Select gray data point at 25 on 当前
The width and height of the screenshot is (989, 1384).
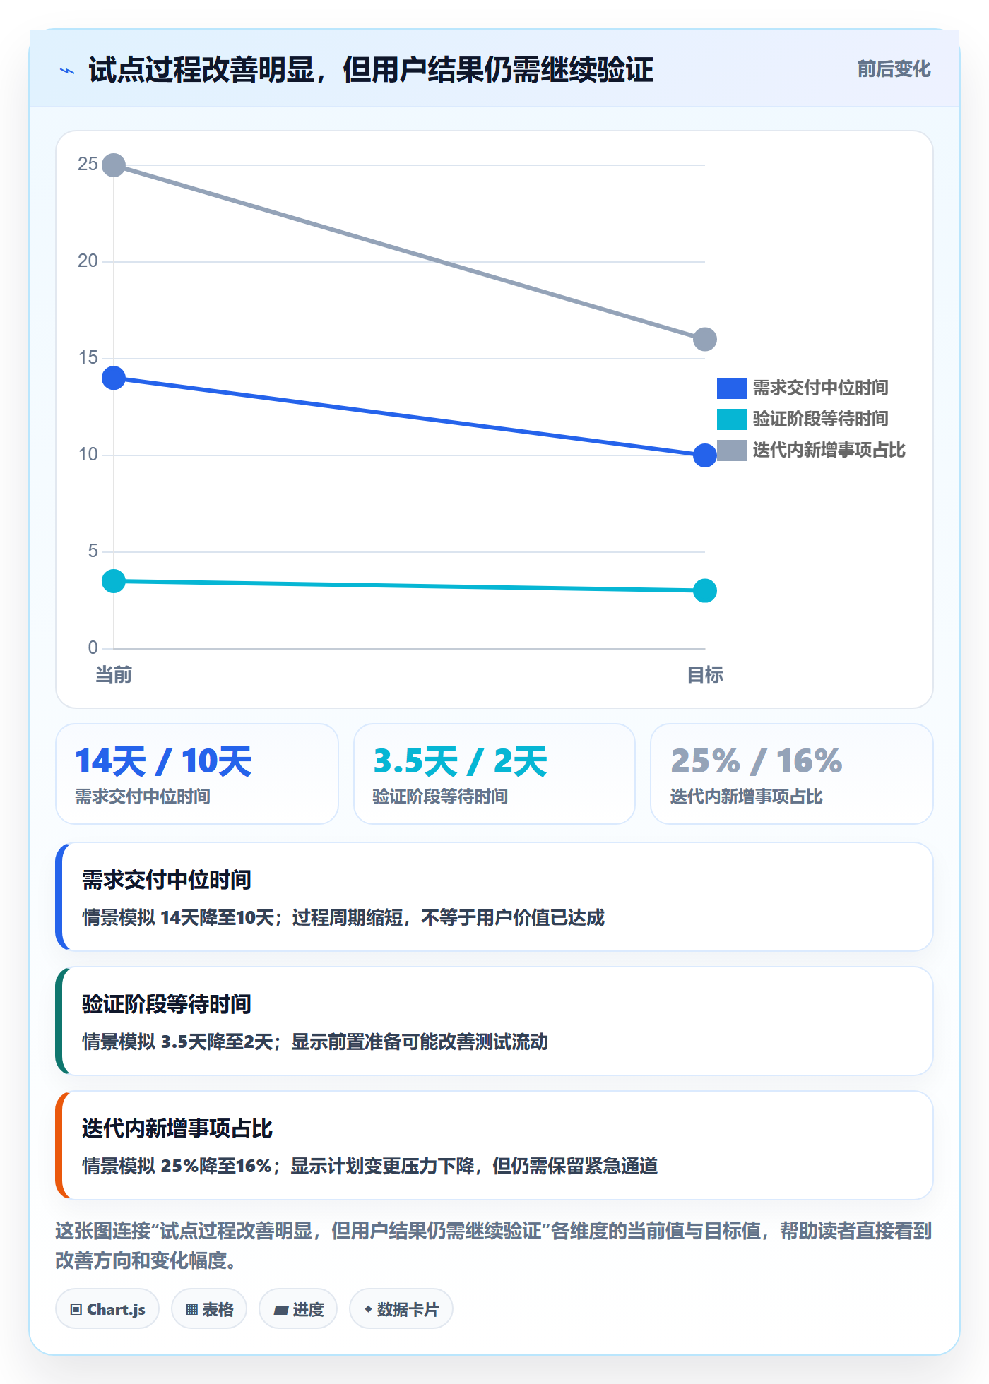pyautogui.click(x=114, y=165)
